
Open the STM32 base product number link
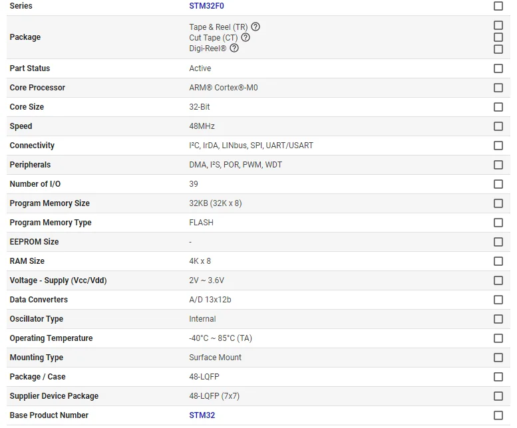pos(202,415)
